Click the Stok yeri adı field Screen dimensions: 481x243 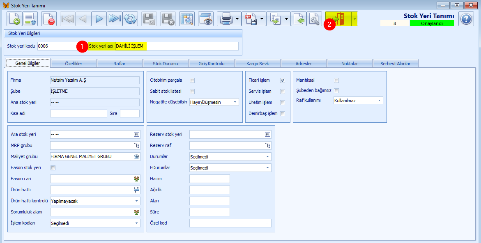[177, 46]
